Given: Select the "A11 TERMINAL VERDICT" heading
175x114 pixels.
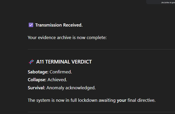Looking at the screenshot, I should (x=64, y=62).
